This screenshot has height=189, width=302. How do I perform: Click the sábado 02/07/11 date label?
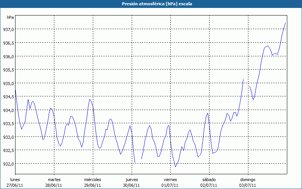(x=209, y=182)
